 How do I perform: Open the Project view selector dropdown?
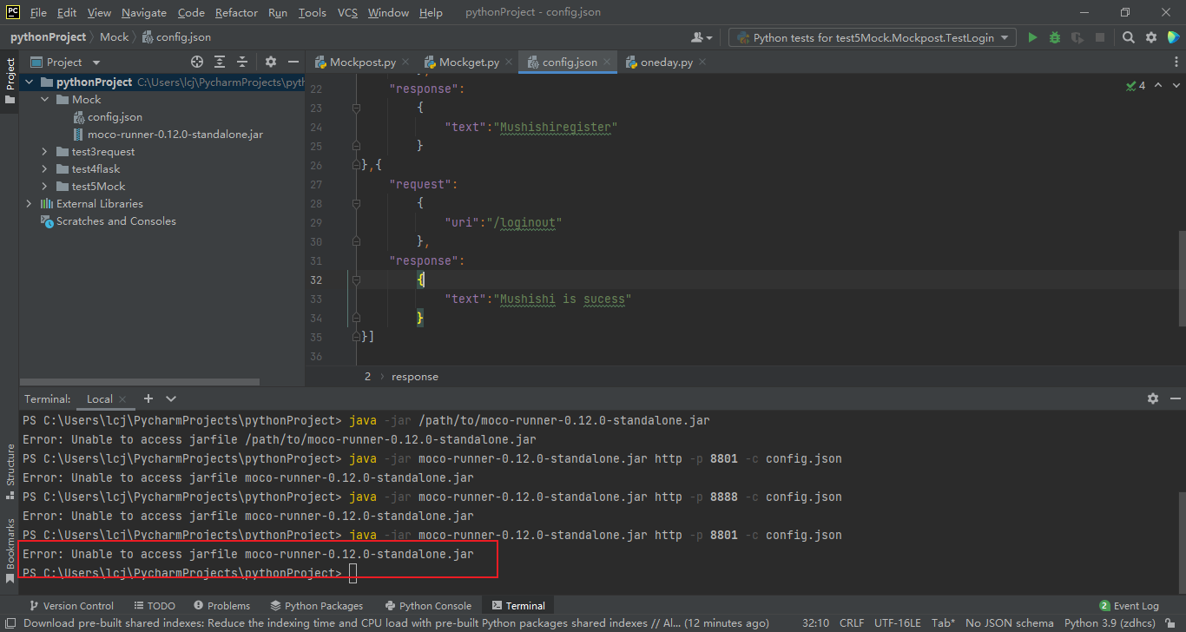[66, 62]
